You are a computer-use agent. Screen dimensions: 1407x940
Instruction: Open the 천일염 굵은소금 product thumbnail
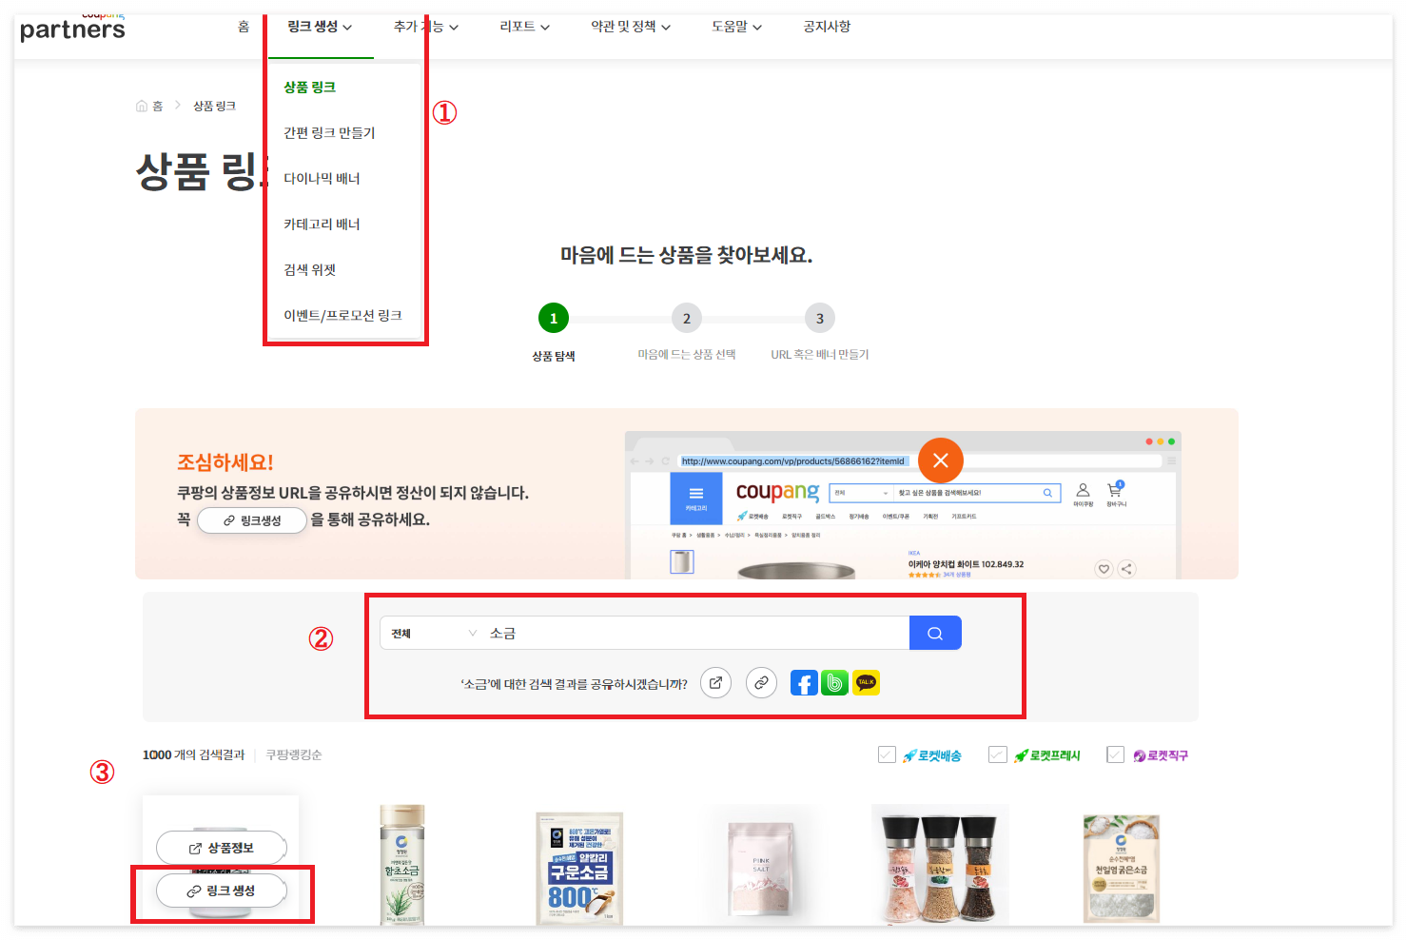(1122, 868)
